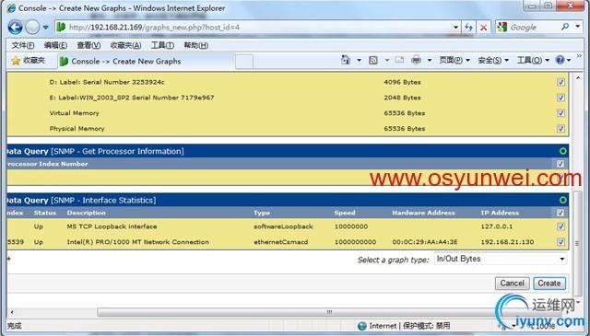This screenshot has width=590, height=336.
Task: Click the horizontal scrollbar left arrow
Action: click(x=12, y=312)
